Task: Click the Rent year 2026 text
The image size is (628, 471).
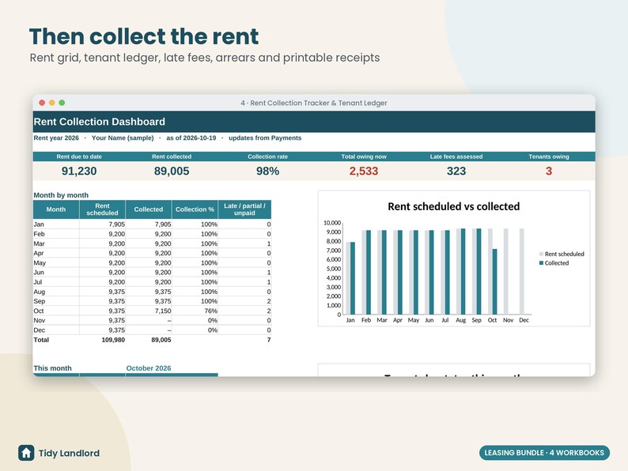Action: click(x=56, y=138)
